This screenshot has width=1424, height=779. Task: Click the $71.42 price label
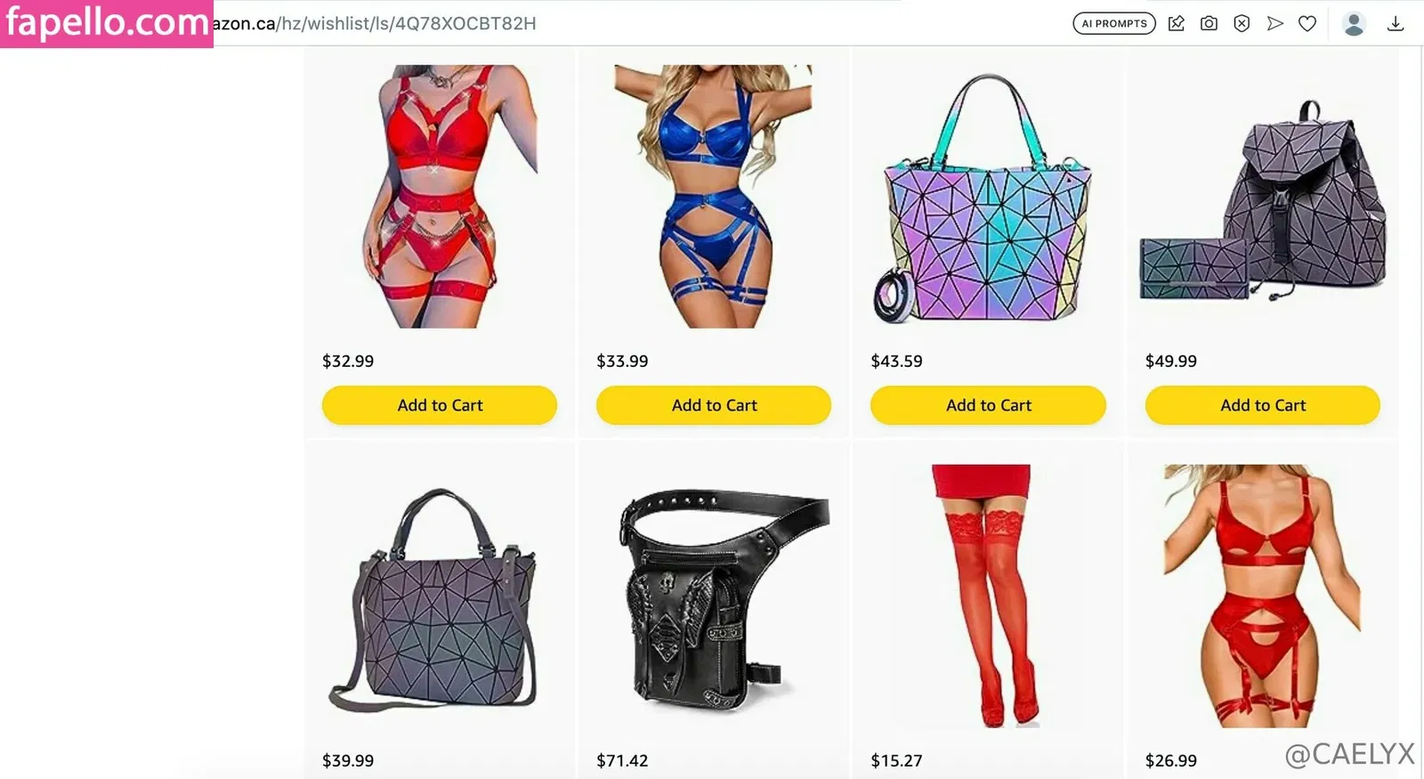[622, 761]
